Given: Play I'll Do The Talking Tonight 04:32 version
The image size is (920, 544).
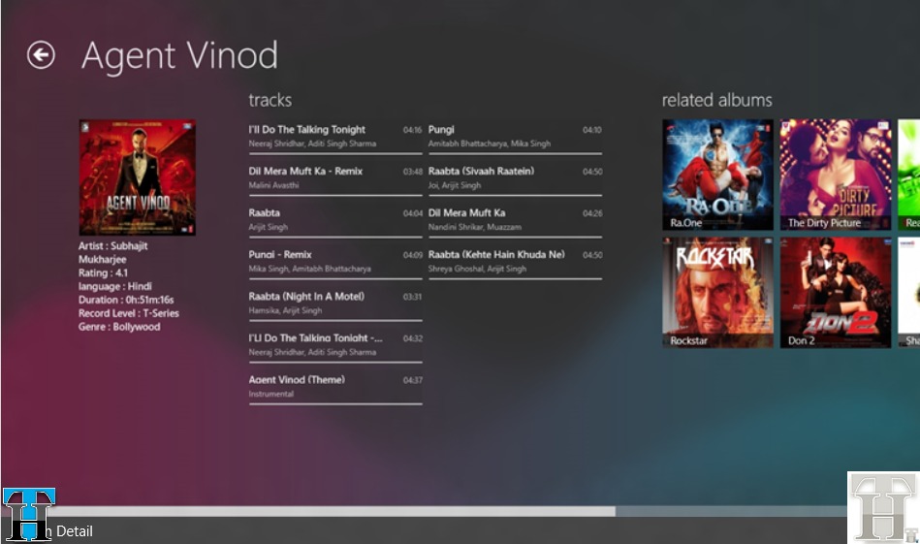Looking at the screenshot, I should point(335,345).
